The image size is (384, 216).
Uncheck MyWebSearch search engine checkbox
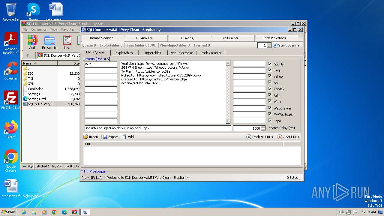click(x=270, y=114)
